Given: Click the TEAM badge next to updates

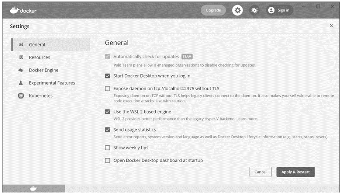Looking at the screenshot, I should pyautogui.click(x=187, y=57).
